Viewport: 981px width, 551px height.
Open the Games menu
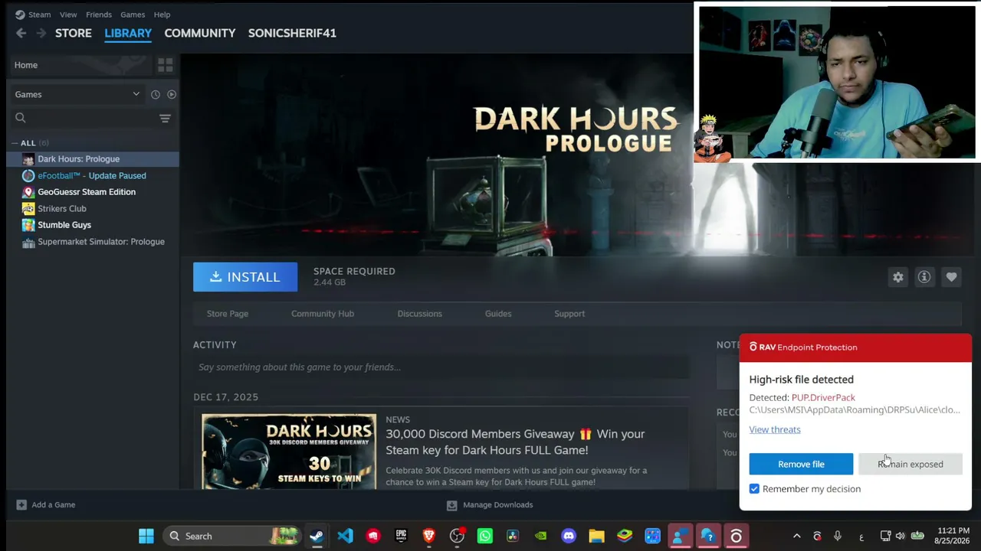click(133, 15)
